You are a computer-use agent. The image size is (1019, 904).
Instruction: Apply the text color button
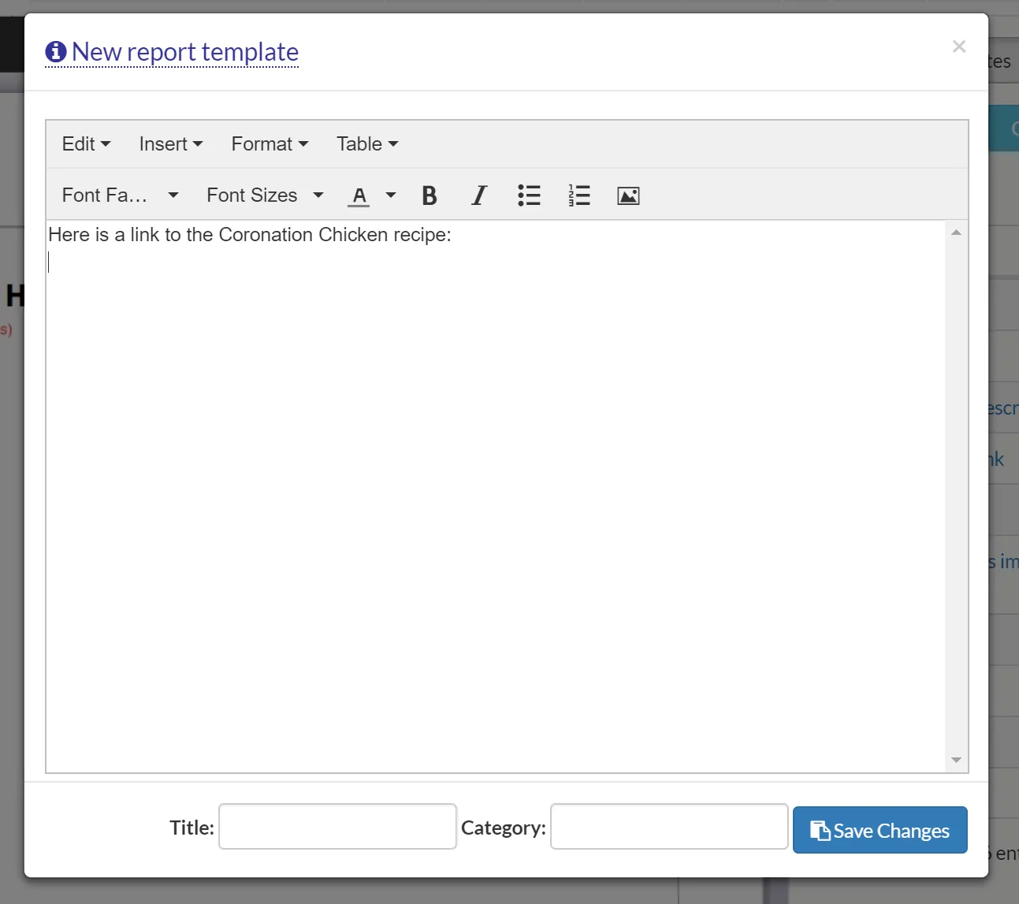pos(359,195)
